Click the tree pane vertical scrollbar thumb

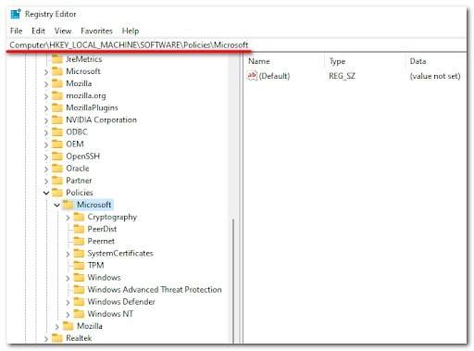[233, 281]
